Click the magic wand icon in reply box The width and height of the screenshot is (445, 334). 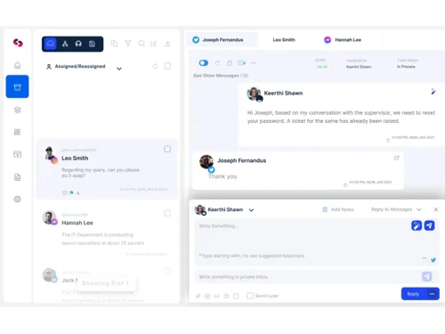(x=417, y=225)
